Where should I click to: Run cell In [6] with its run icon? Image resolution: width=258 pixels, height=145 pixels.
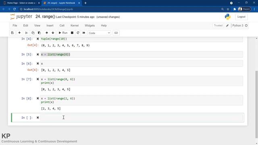(37, 64)
